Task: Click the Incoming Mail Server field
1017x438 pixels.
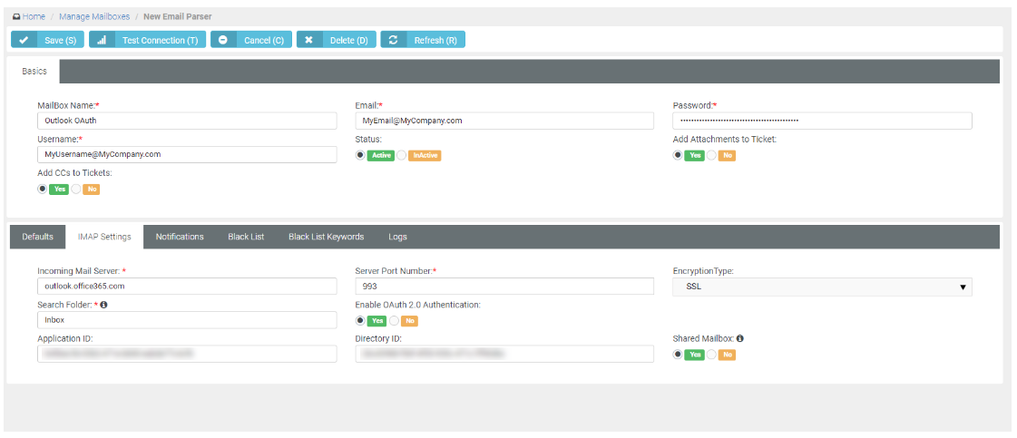Action: [186, 287]
